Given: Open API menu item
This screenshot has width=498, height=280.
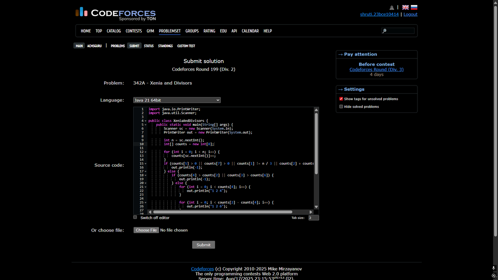Looking at the screenshot, I should (x=234, y=31).
